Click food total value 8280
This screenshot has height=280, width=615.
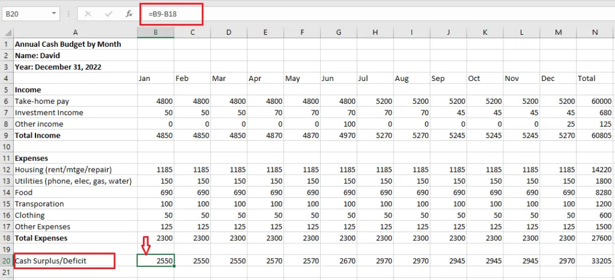click(x=595, y=192)
